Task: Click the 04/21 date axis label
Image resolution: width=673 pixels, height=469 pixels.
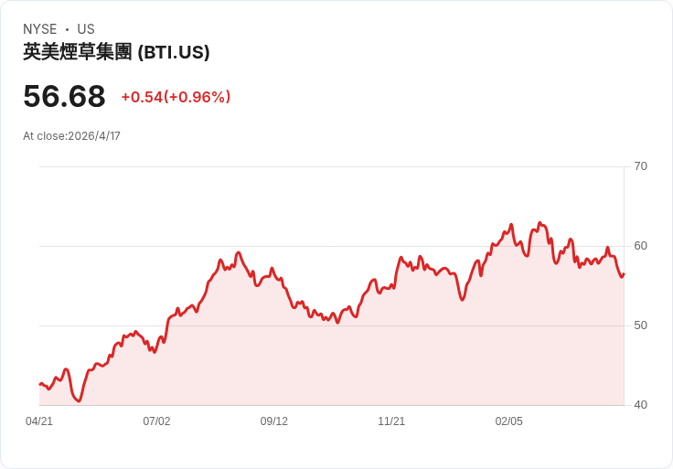Action: click(39, 421)
